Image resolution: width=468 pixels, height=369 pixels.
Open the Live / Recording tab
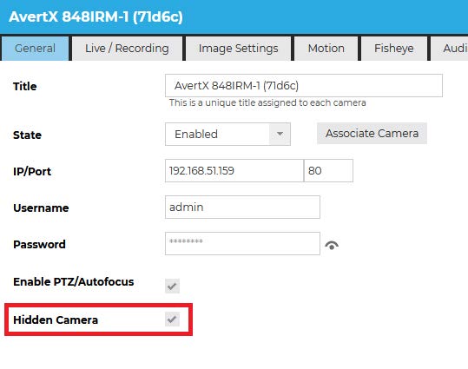(x=127, y=49)
